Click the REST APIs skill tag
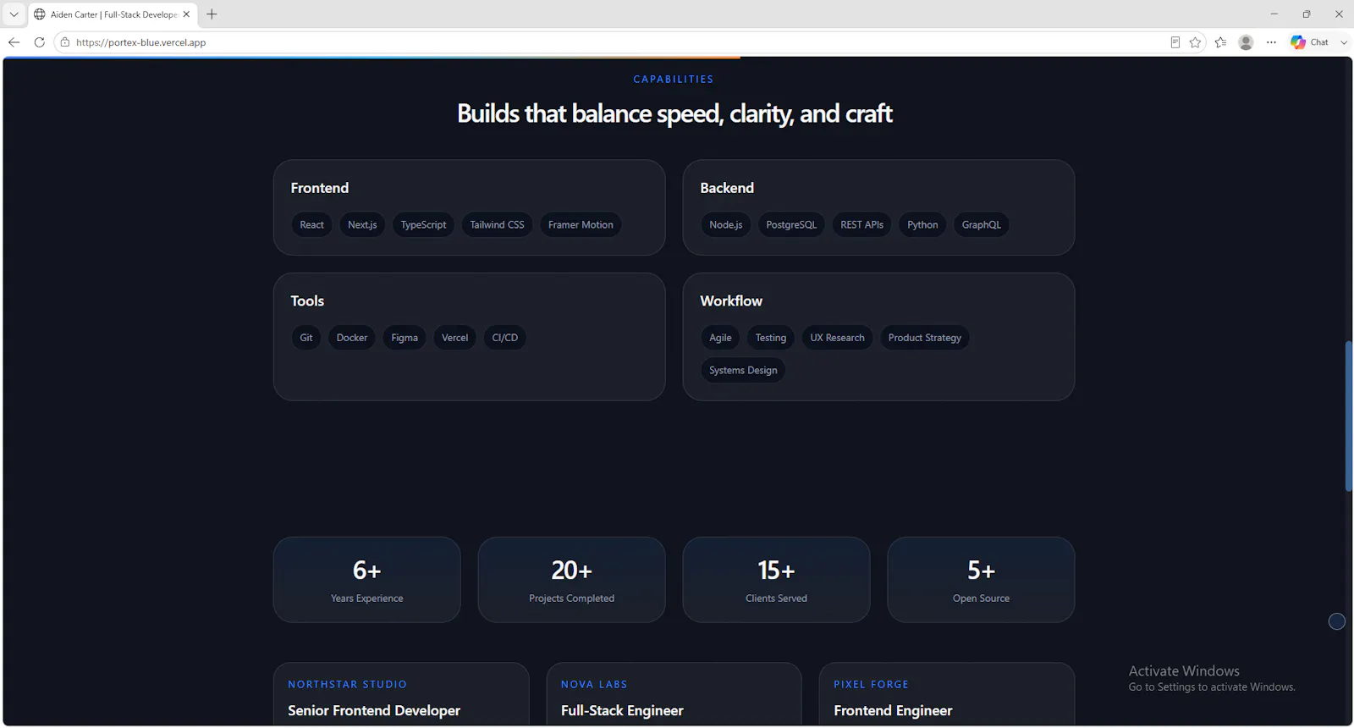Viewport: 1354px width, 728px height. click(861, 224)
